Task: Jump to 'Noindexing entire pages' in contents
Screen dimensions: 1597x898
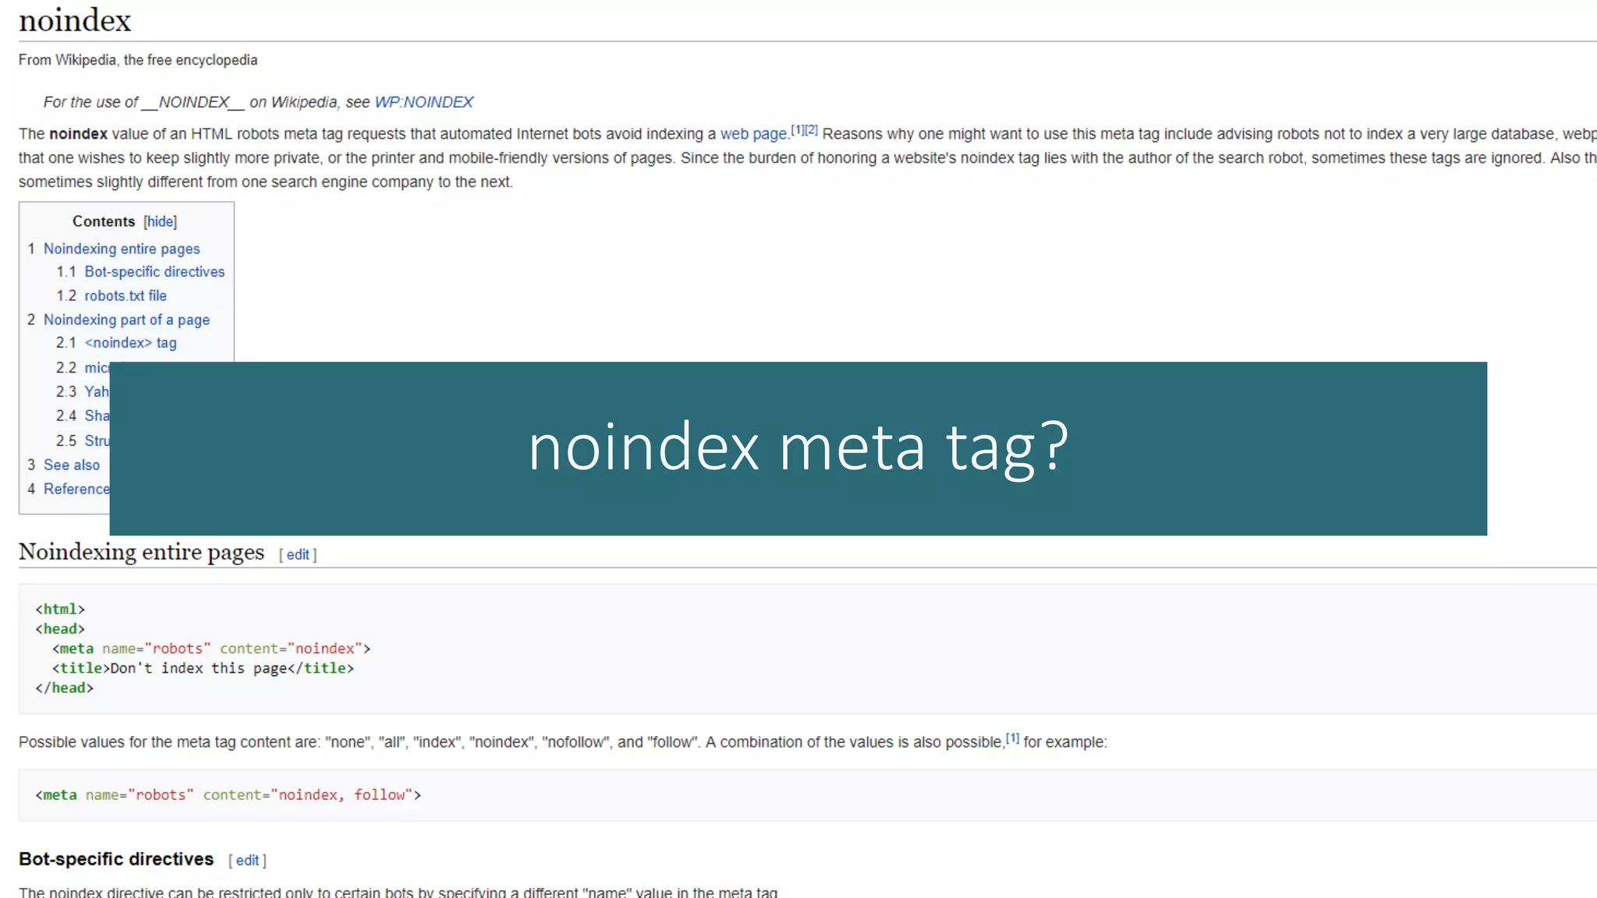Action: (122, 249)
